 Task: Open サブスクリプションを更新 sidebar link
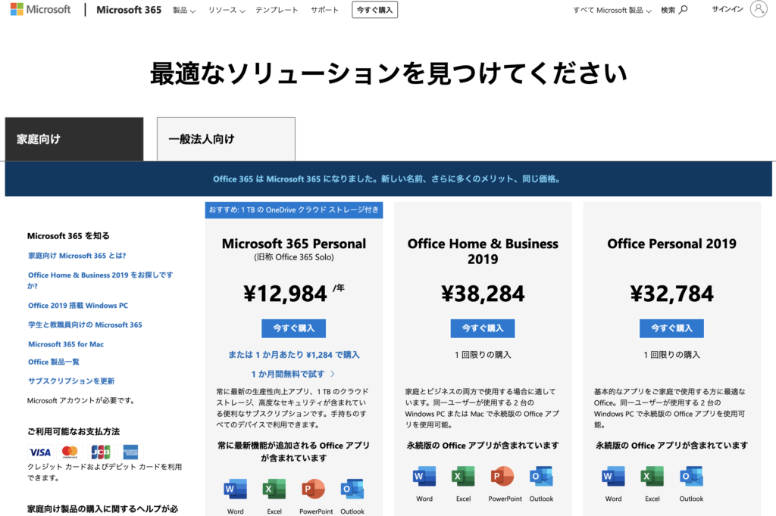tap(71, 381)
